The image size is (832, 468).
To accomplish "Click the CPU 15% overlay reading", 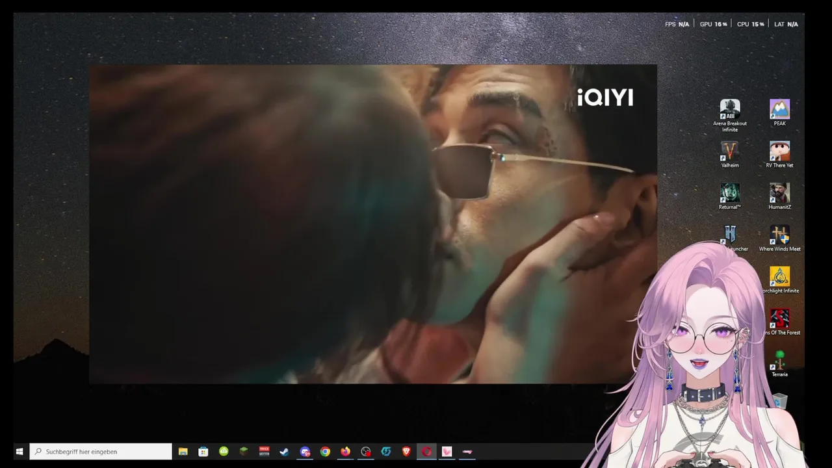I will (x=750, y=24).
